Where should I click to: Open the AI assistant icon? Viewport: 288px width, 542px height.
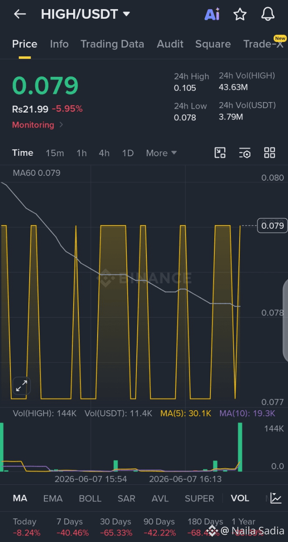pos(212,14)
